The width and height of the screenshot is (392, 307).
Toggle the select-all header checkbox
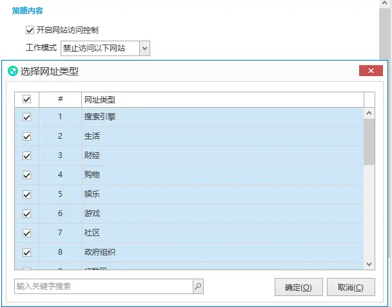(x=26, y=99)
